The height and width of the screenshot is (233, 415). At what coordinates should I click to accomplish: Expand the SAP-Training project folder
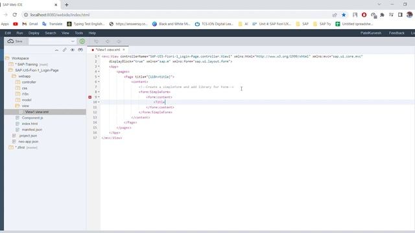(x=11, y=65)
